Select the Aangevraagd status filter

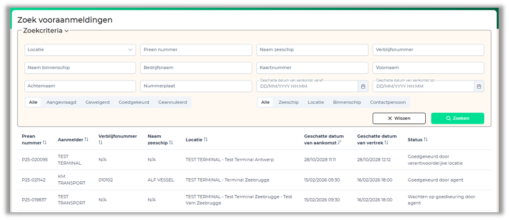click(x=61, y=102)
